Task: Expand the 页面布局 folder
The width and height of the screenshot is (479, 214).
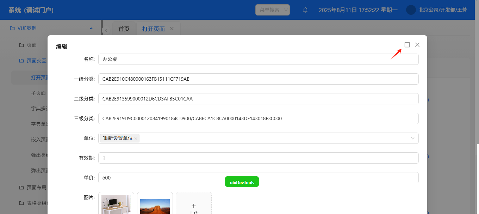Action: pyautogui.click(x=36, y=188)
